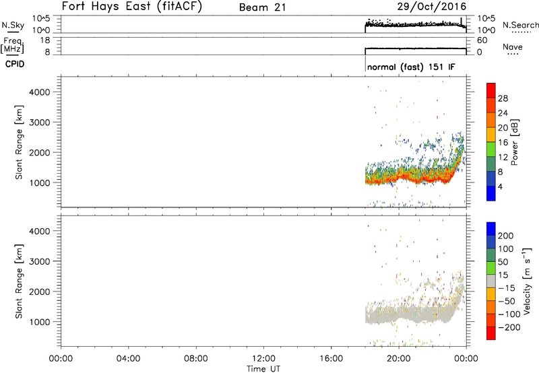The width and height of the screenshot is (539, 373).
Task: Click the "20:00" time tick label
Action: [x=399, y=359]
